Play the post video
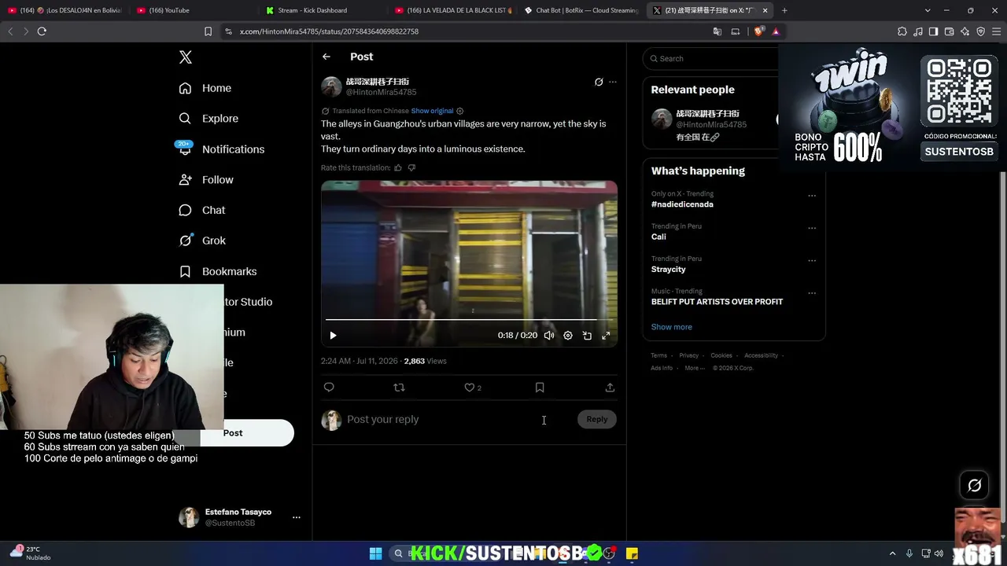This screenshot has width=1007, height=566. 333,336
